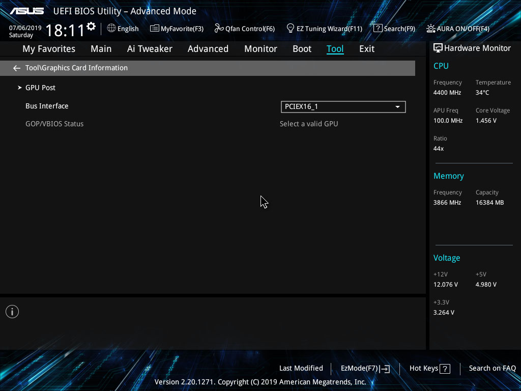Viewport: 521px width, 391px height.
Task: Click the back arrow beside Tool\Graphics Card Information
Action: tap(17, 68)
